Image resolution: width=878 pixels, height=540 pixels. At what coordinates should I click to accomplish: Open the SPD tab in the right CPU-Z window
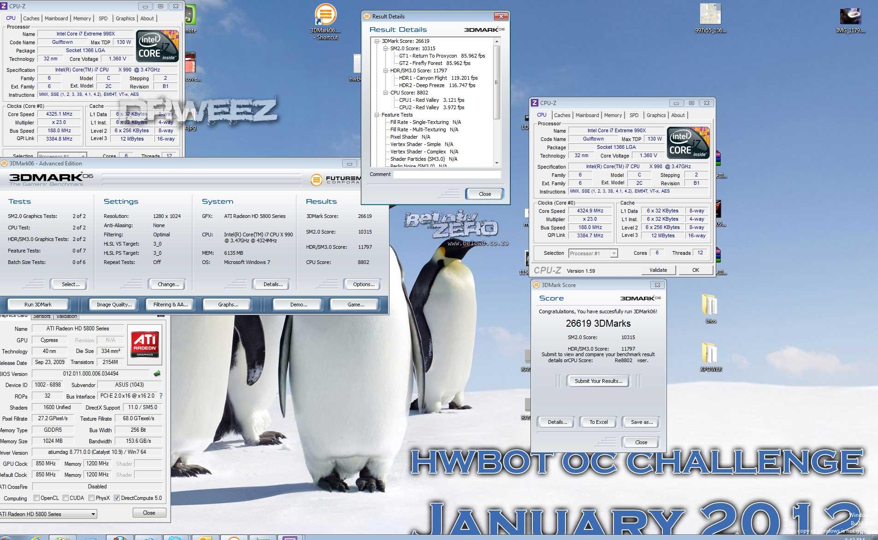pos(634,115)
